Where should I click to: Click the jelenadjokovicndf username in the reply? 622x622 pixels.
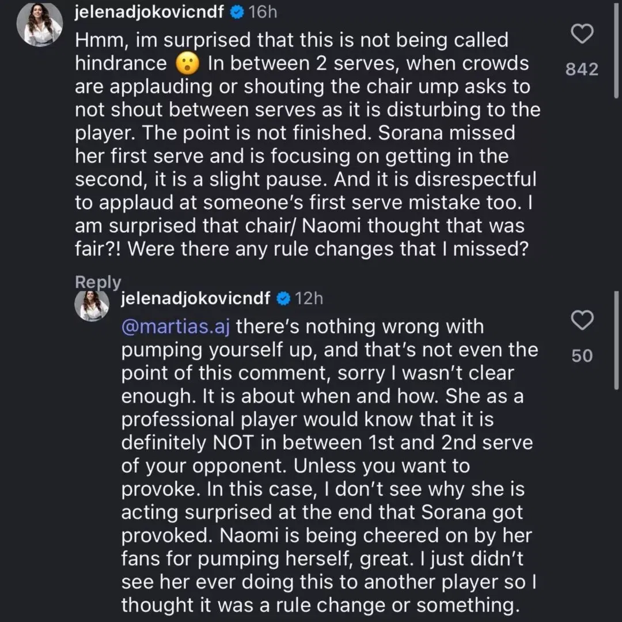pyautogui.click(x=196, y=298)
